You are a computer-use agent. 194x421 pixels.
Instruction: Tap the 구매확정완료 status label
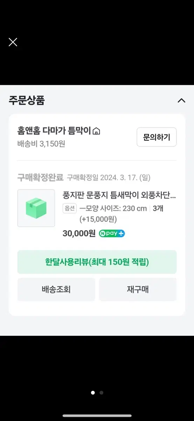(40, 178)
